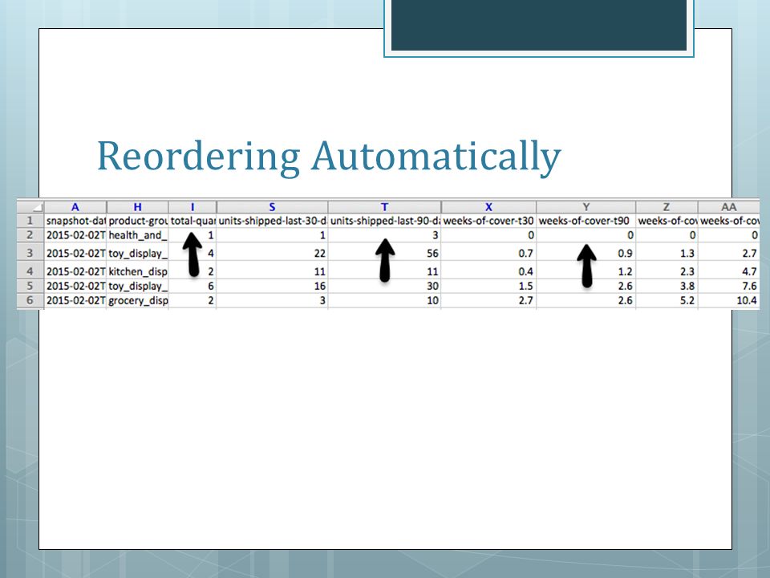
Task: Select spreadsheet column header T
Action: (x=384, y=207)
